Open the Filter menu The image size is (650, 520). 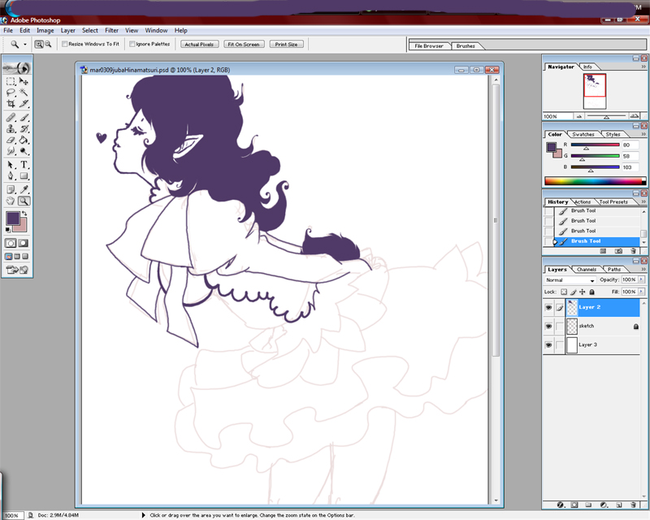point(111,30)
